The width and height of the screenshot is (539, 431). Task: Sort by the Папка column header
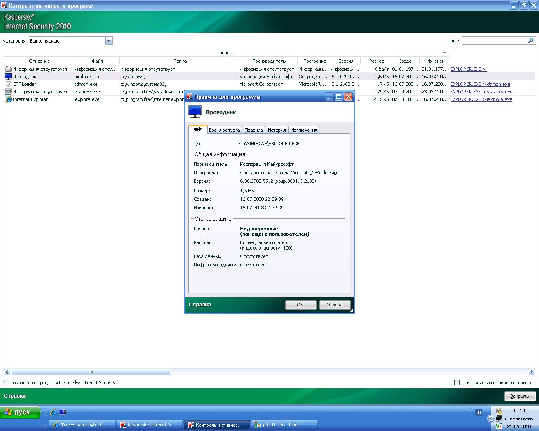pyautogui.click(x=179, y=61)
